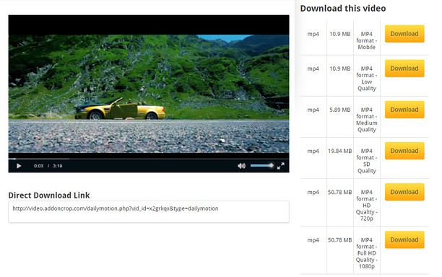The height and width of the screenshot is (277, 442).
Task: Click the 10.9 MB size in Low Quality row
Action: [340, 69]
